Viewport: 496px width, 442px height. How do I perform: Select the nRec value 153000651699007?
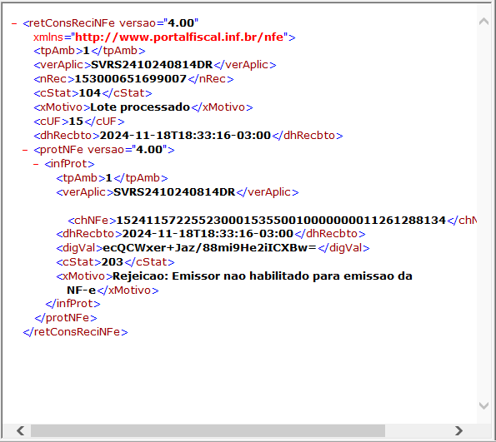[x=130, y=79]
